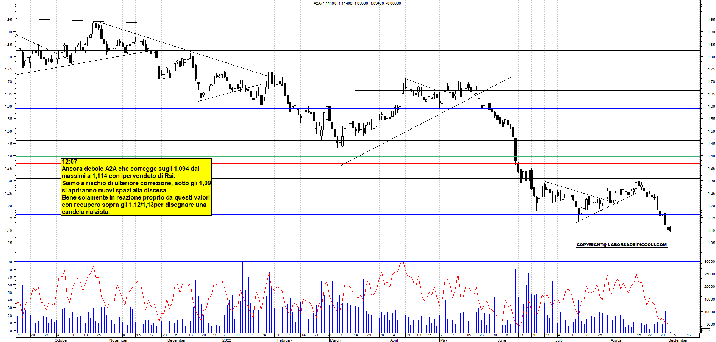The image size is (716, 342).
Task: Click the April month label on time axis
Action: pos(394,340)
